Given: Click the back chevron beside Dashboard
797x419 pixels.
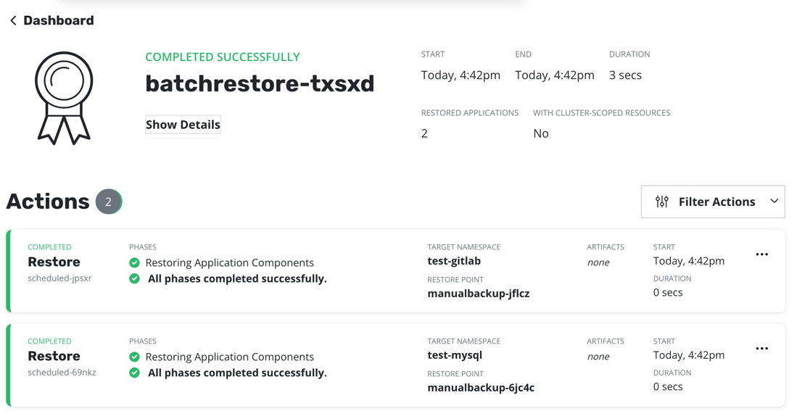Looking at the screenshot, I should (13, 21).
